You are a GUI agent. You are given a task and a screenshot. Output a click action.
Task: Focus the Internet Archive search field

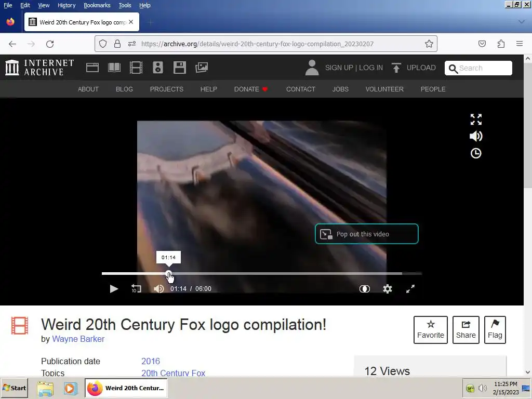[478, 68]
